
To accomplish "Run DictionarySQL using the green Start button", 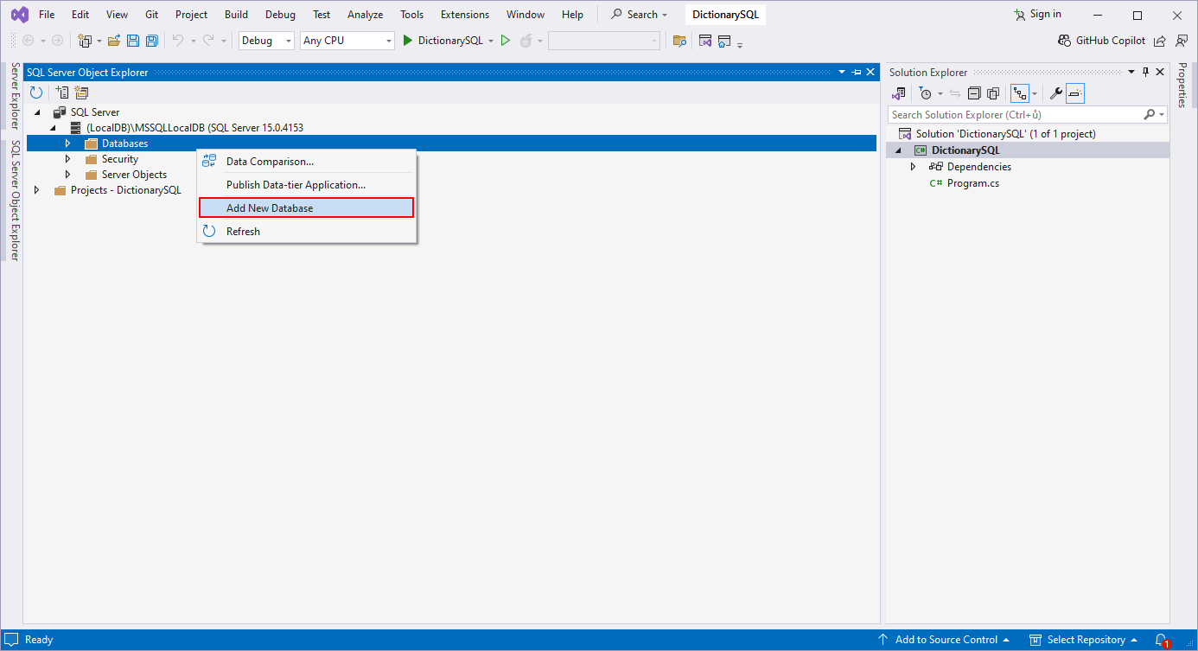I will [x=406, y=40].
